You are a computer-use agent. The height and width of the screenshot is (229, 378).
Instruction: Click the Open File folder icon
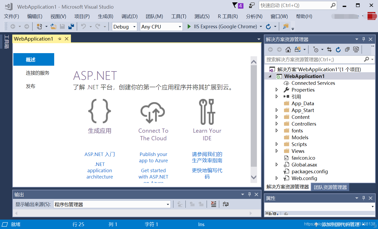point(53,26)
